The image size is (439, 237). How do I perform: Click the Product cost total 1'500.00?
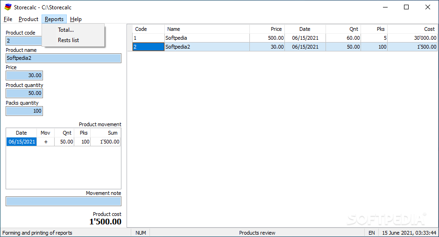105,222
